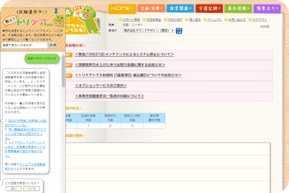Click NEW badge beside 緊急(10月21日)メンテナンス notice
Viewport: 289px width, 193px height.
pos(69,55)
